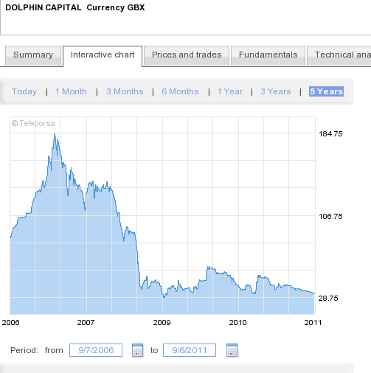Screen dimensions: 371x373
Task: Set chart range to 3 Years
Action: click(x=276, y=91)
